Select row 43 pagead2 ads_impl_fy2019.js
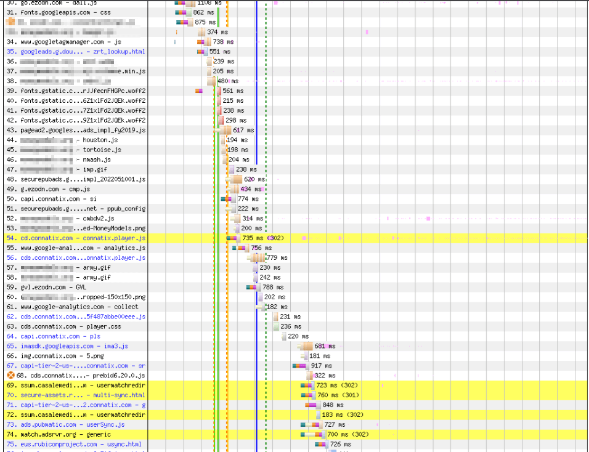 coord(76,130)
